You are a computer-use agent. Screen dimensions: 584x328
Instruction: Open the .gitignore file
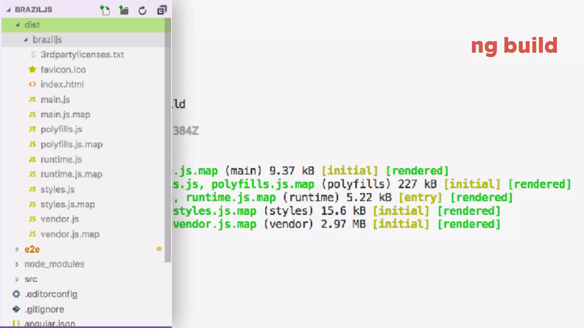pos(44,309)
